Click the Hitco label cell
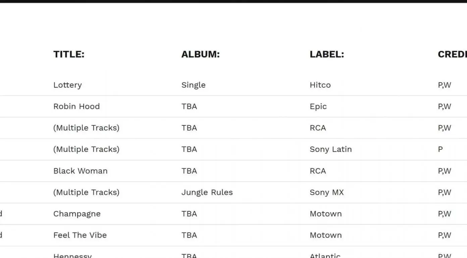The width and height of the screenshot is (467, 258). pos(320,85)
